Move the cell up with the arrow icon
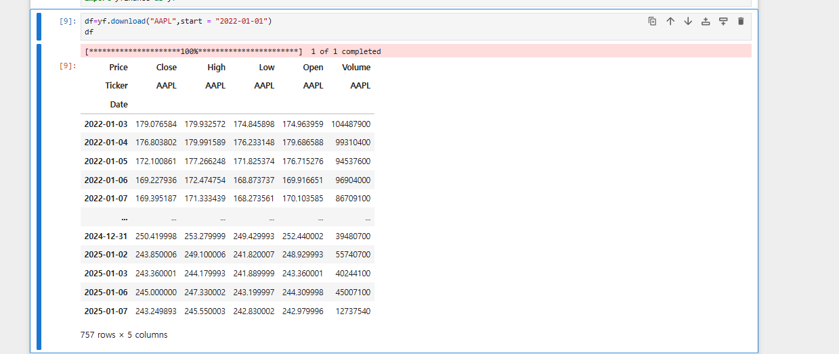 point(670,21)
